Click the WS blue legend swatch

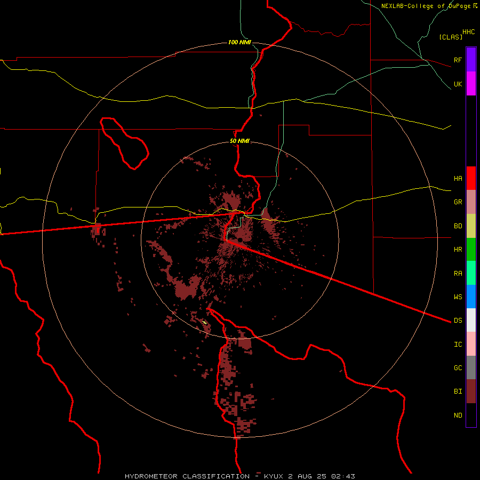[471, 297]
